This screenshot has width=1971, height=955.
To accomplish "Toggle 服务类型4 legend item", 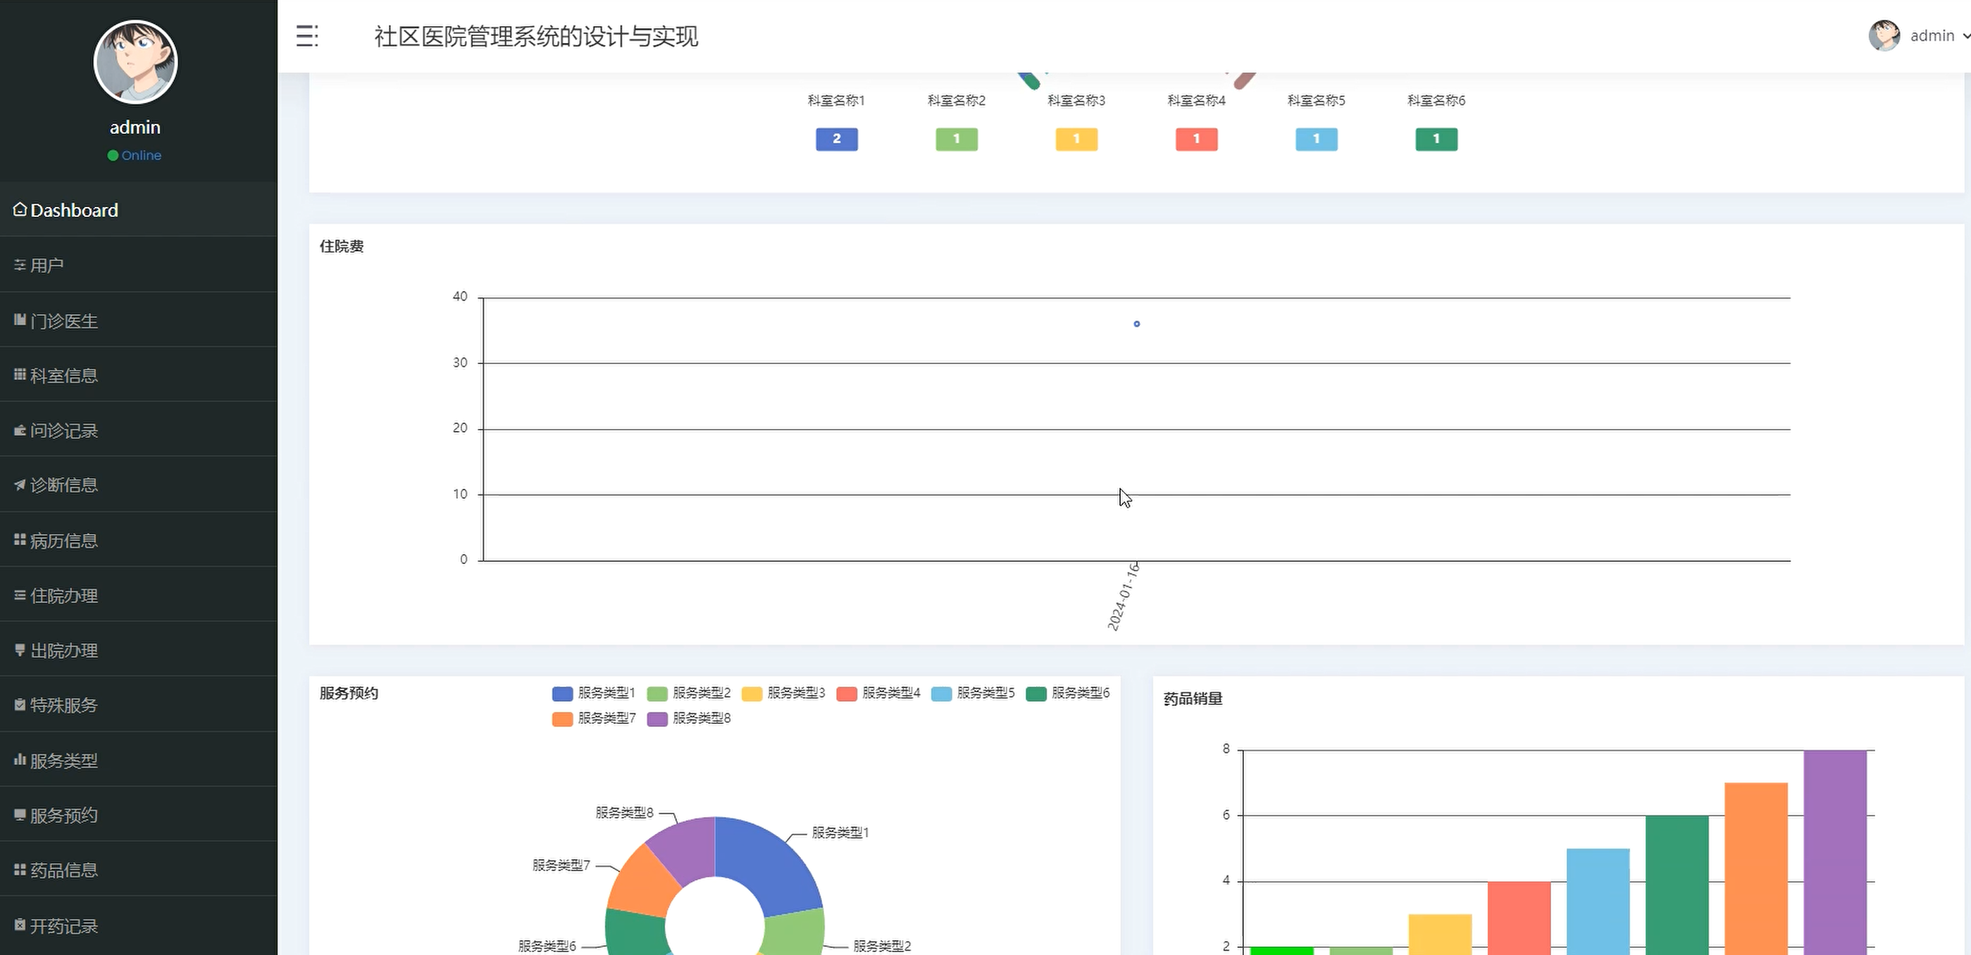I will tap(878, 693).
